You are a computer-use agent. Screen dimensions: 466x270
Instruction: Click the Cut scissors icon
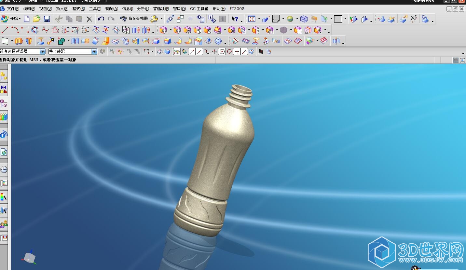(x=59, y=19)
